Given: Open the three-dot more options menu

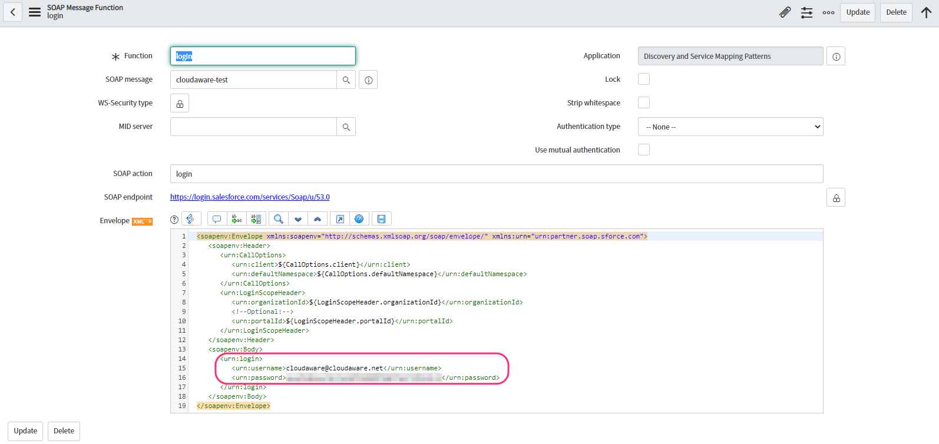Looking at the screenshot, I should point(828,12).
